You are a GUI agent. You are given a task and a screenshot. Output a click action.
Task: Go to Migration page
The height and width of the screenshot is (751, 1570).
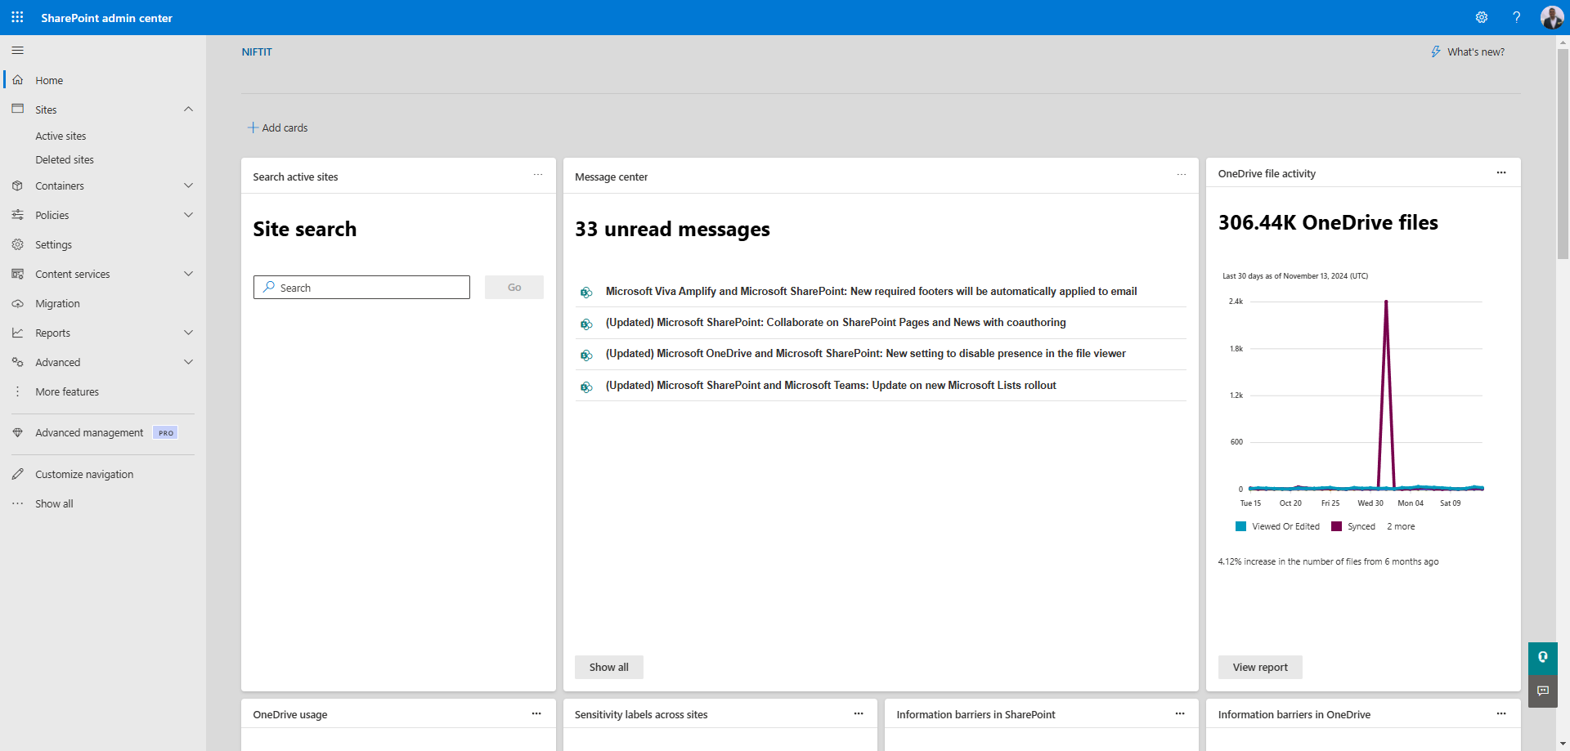(x=57, y=303)
